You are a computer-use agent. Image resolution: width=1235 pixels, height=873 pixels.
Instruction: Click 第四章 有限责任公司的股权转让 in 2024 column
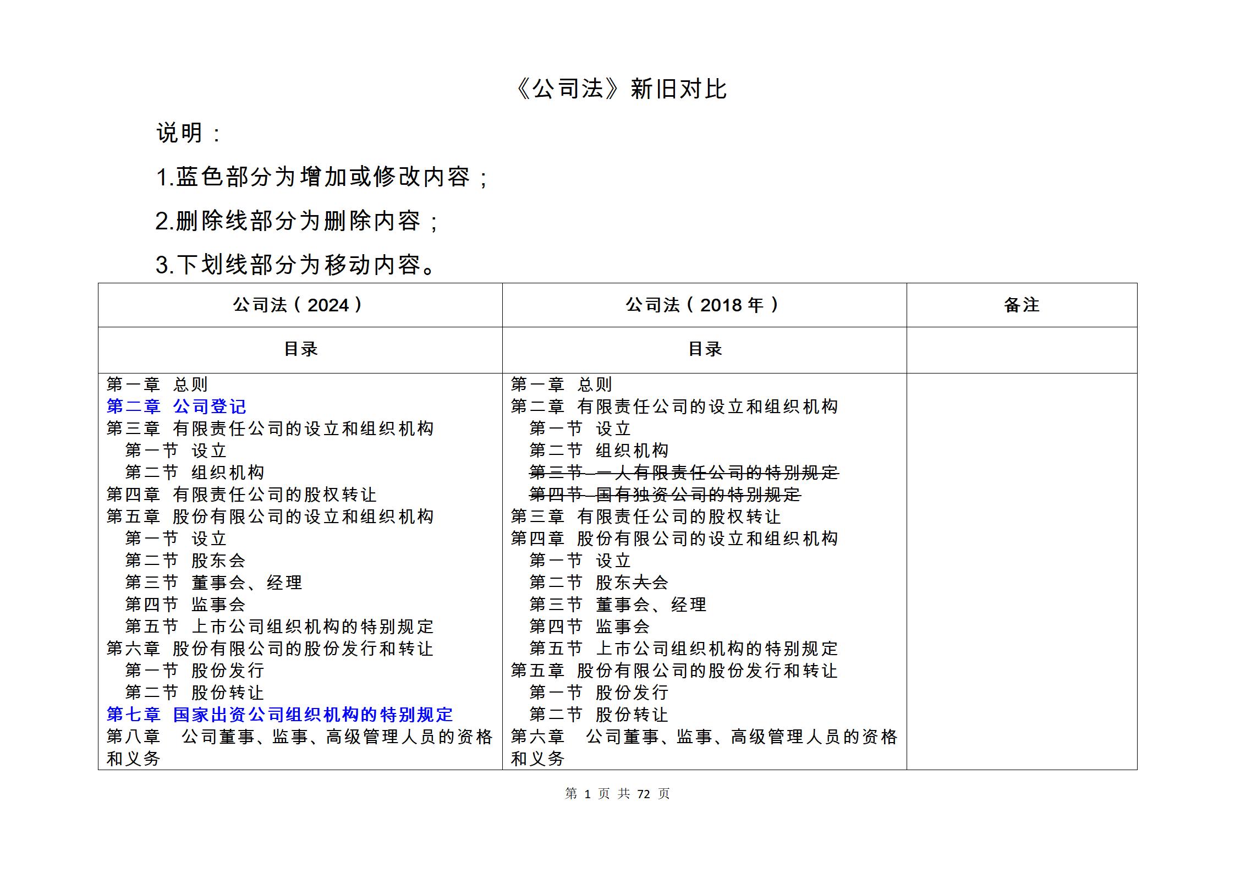[241, 495]
